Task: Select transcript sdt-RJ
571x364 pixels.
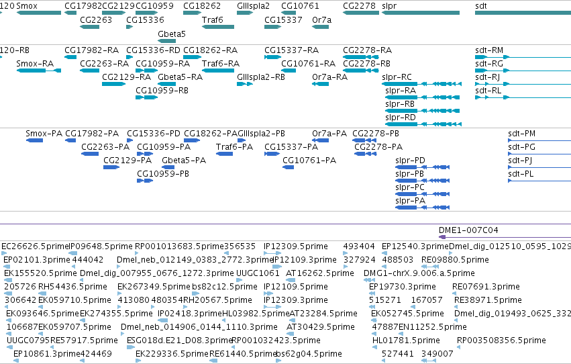Action: pos(523,84)
